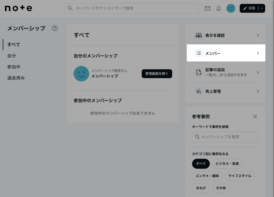Open the 投稿 dropdown arrow
This screenshot has height=197, width=274.
tap(262, 8)
